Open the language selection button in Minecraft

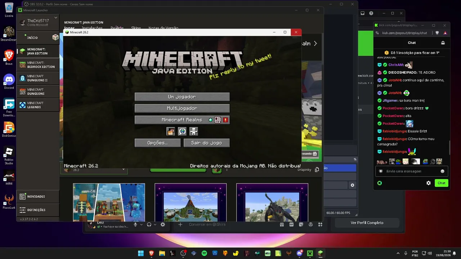pos(182,131)
